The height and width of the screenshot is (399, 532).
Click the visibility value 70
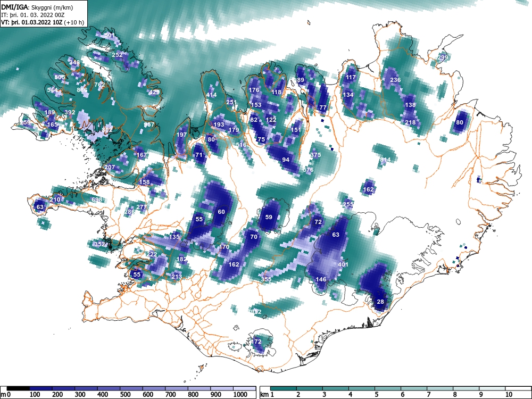(x=254, y=237)
